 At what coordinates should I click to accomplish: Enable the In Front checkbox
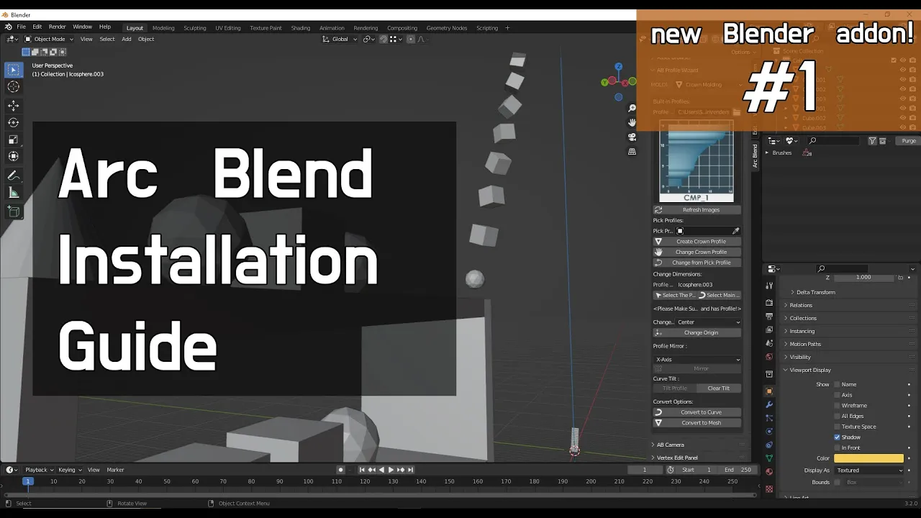click(837, 447)
